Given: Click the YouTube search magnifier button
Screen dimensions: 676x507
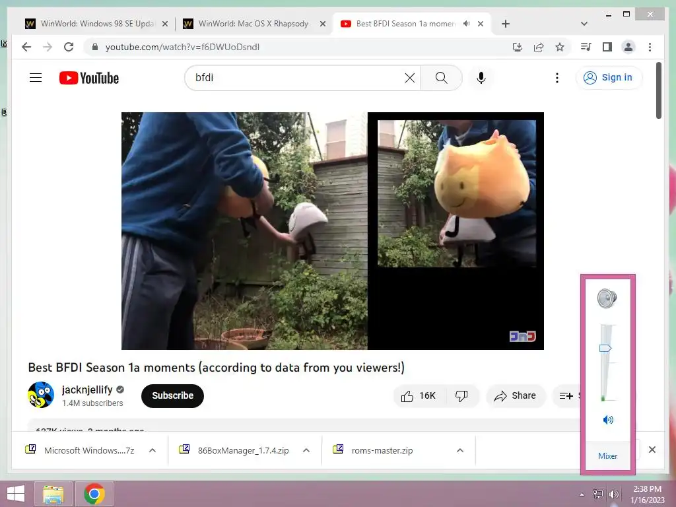Looking at the screenshot, I should pyautogui.click(x=441, y=78).
